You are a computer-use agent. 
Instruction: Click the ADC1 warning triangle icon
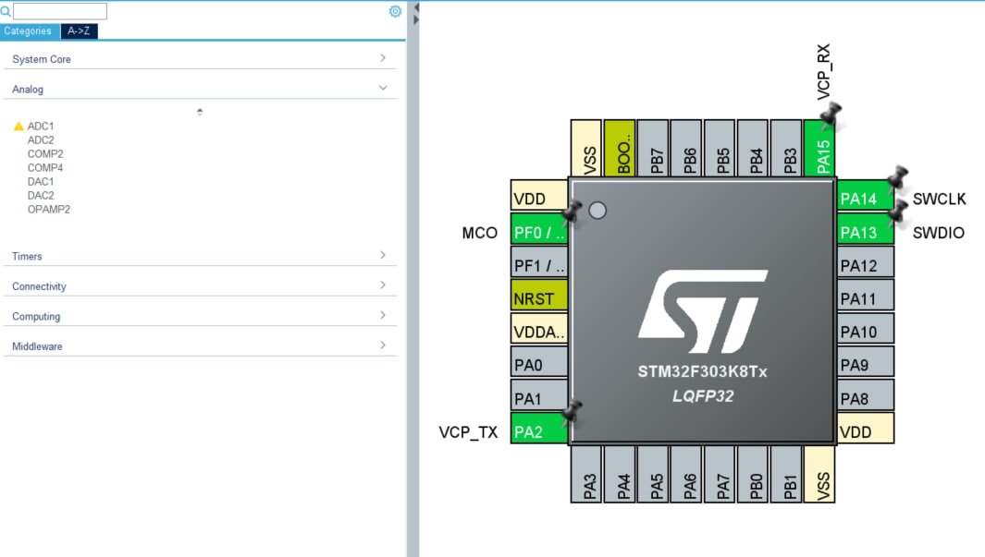[x=18, y=126]
